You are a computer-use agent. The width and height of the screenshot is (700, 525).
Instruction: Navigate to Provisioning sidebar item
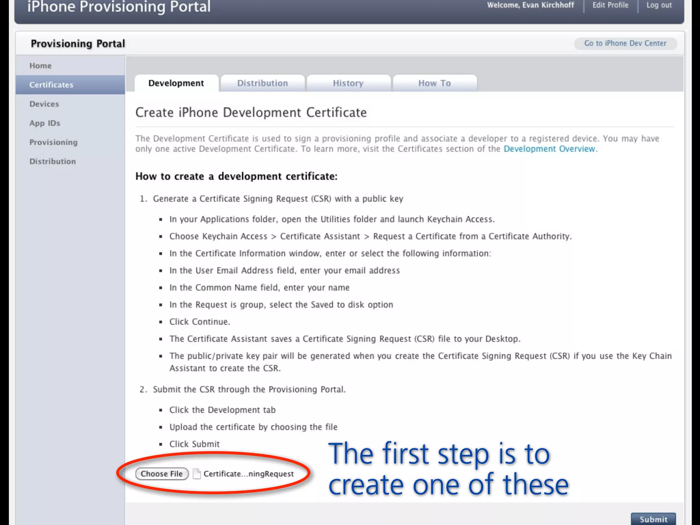tap(53, 142)
